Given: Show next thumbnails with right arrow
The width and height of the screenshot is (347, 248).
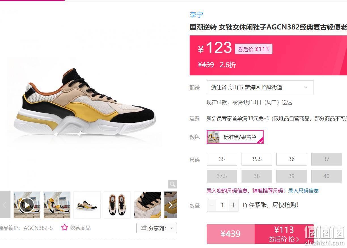Looking at the screenshot, I should coord(171,205).
